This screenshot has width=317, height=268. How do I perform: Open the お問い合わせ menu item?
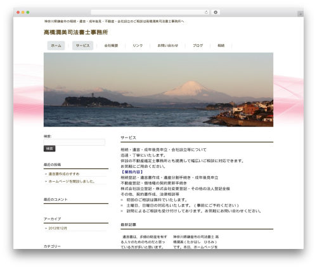(167, 46)
